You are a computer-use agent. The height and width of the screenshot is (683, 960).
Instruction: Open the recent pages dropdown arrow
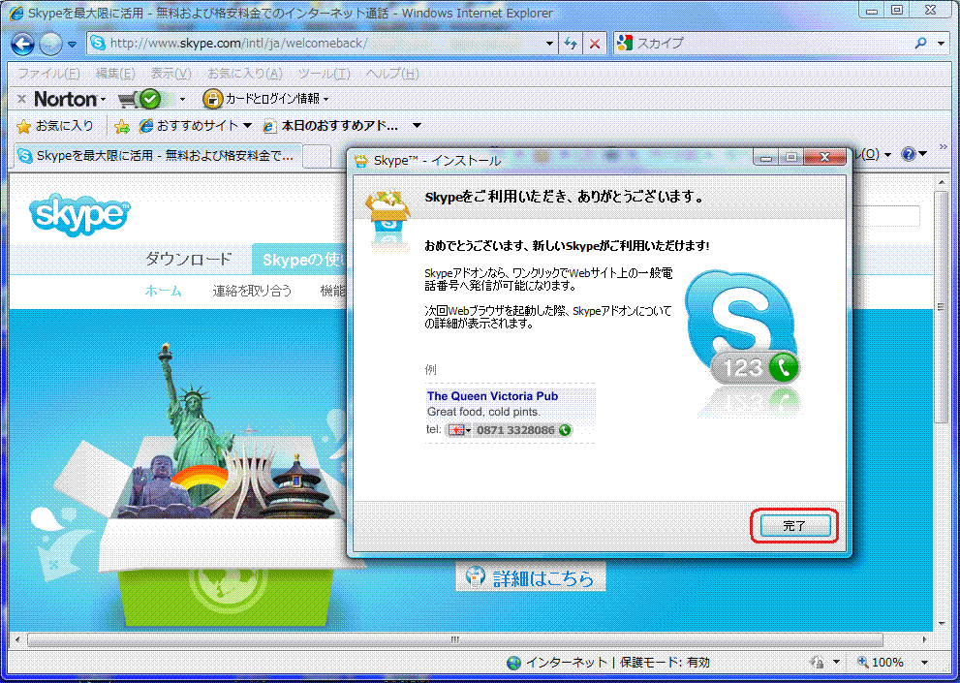(x=72, y=44)
